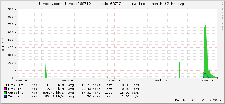The height and width of the screenshot is (104, 225).
Task: Click the Week 11 axis label
Action: coord(115,81)
